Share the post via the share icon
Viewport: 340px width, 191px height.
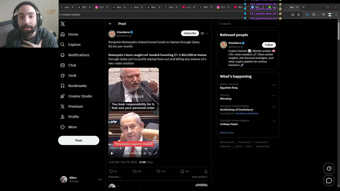click(x=206, y=171)
